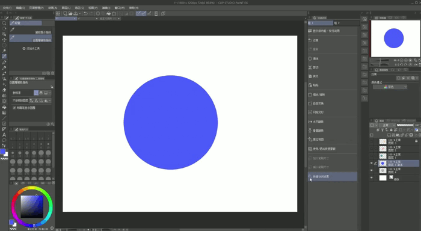Click 水平翻转 in Quick Access panel
The height and width of the screenshot is (231, 421).
coord(333,122)
